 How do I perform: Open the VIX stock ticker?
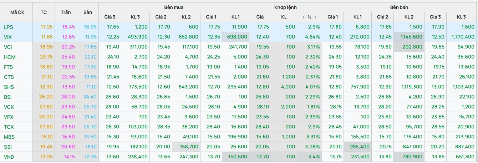coord(8,37)
